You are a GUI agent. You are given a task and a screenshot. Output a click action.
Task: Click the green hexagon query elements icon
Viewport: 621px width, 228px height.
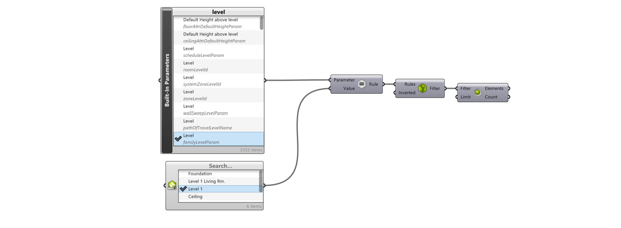click(478, 92)
